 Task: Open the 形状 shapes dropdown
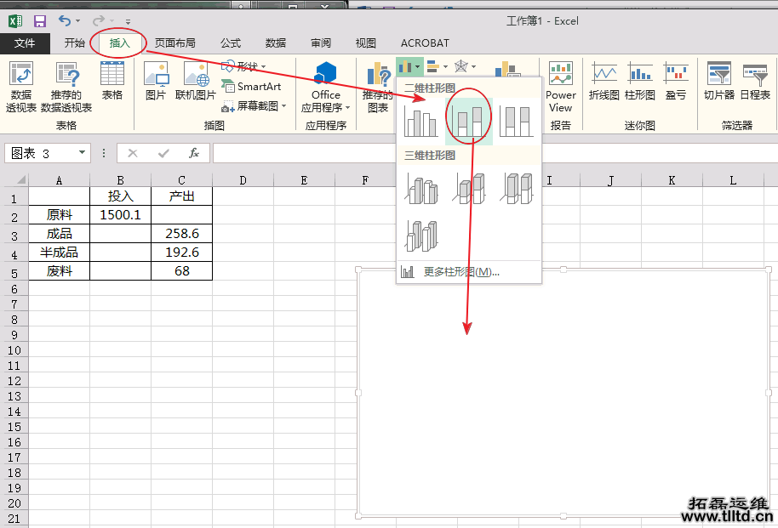pyautogui.click(x=245, y=65)
